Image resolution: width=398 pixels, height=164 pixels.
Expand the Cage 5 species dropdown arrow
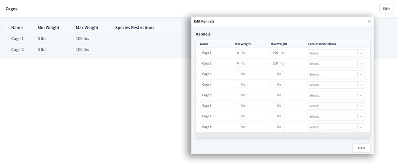coord(361,96)
